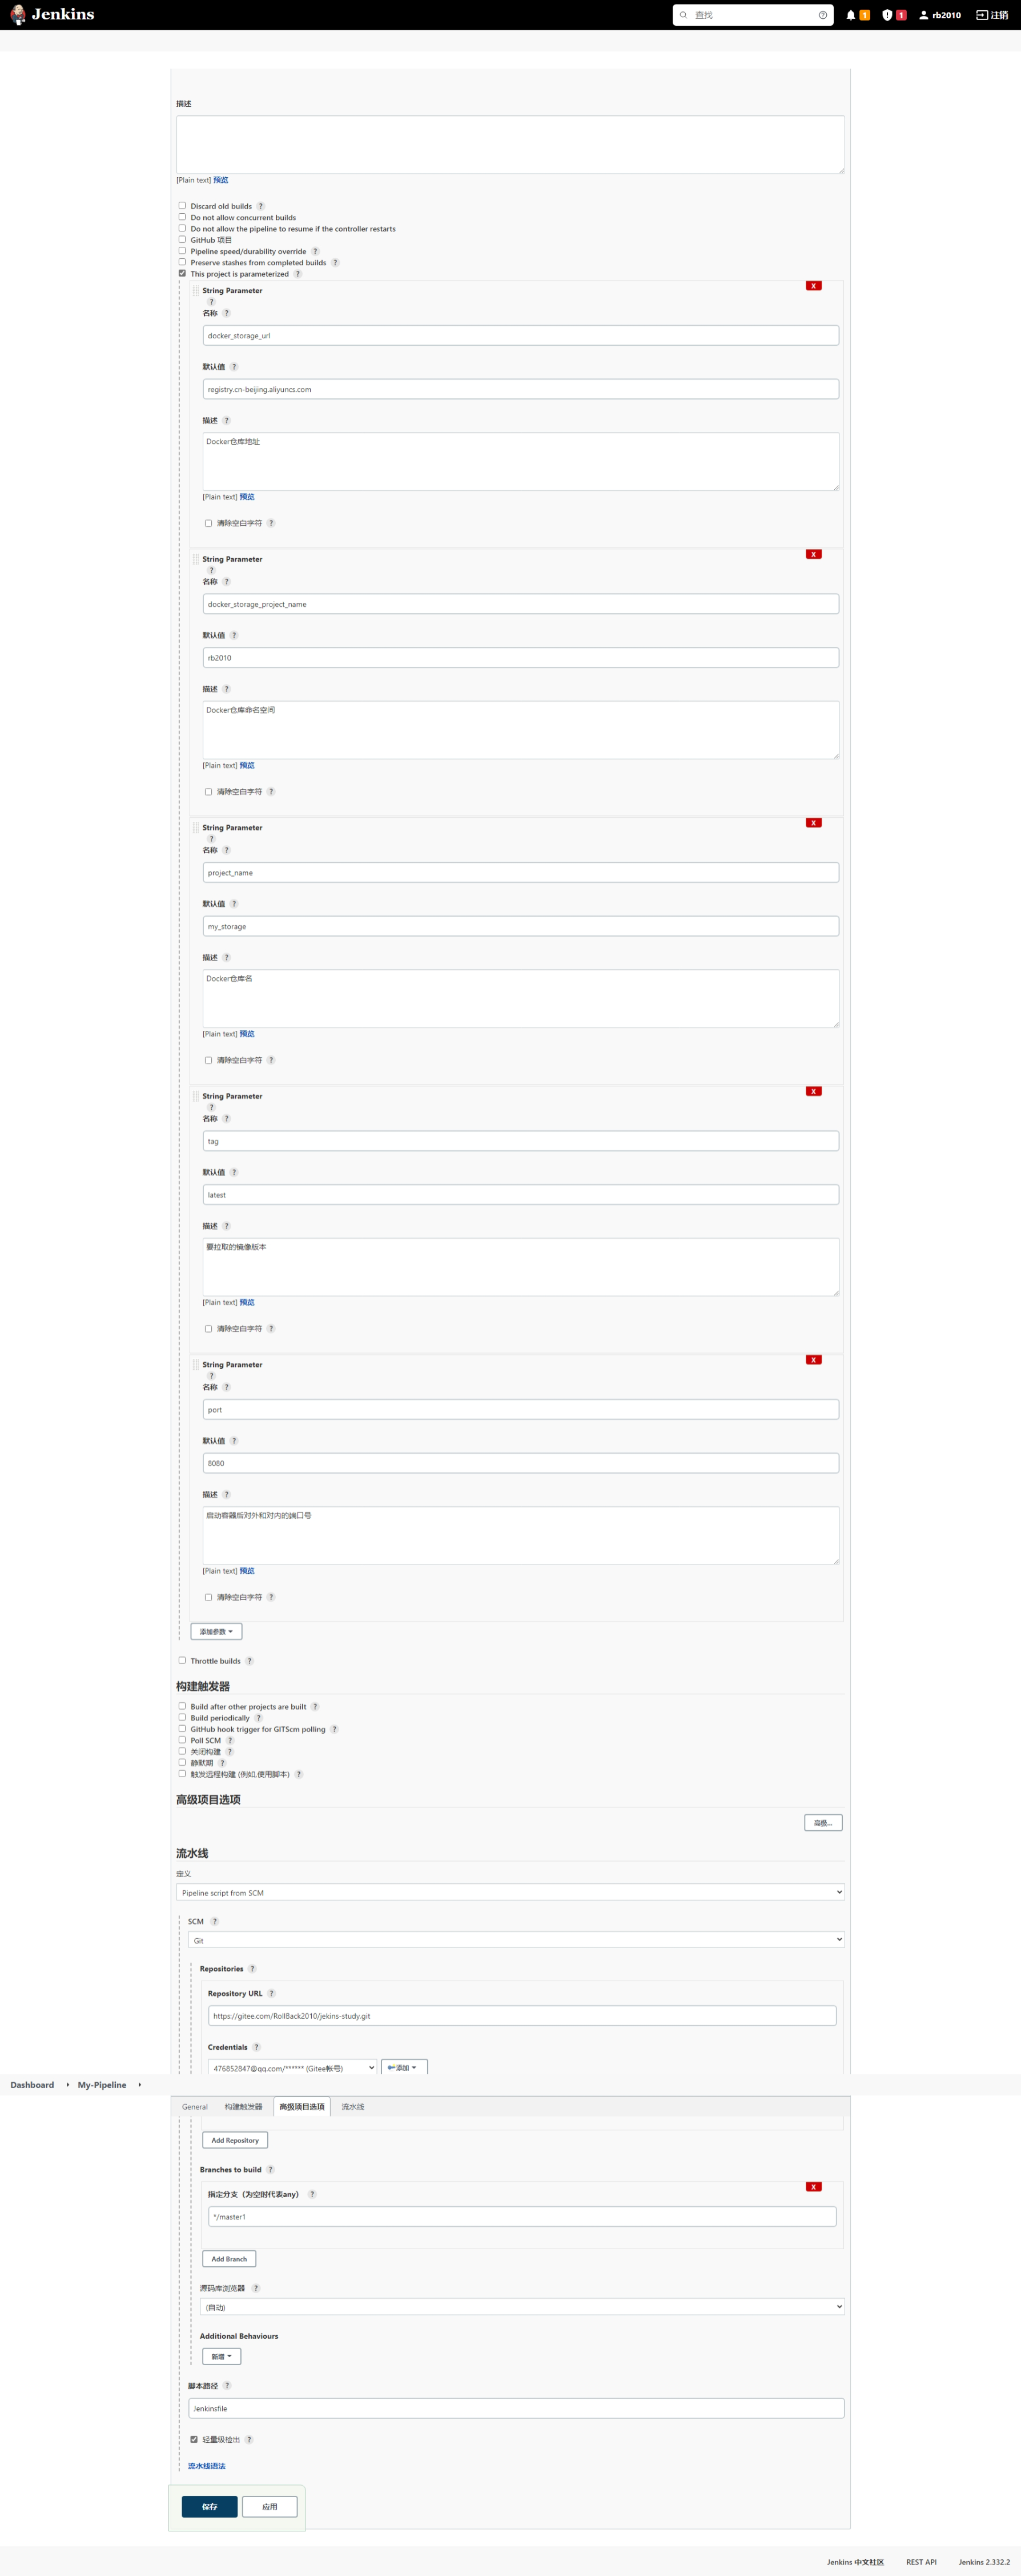
Task: Show help for 脚本路径 script path
Action: pos(227,2386)
